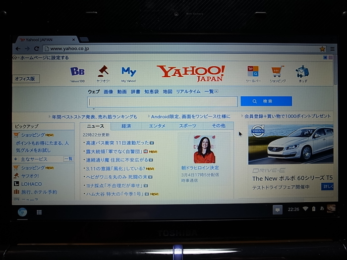Click the 旅行、ホテル予約 suitcase icon
Screen dimensions: 347x260
click(16, 192)
